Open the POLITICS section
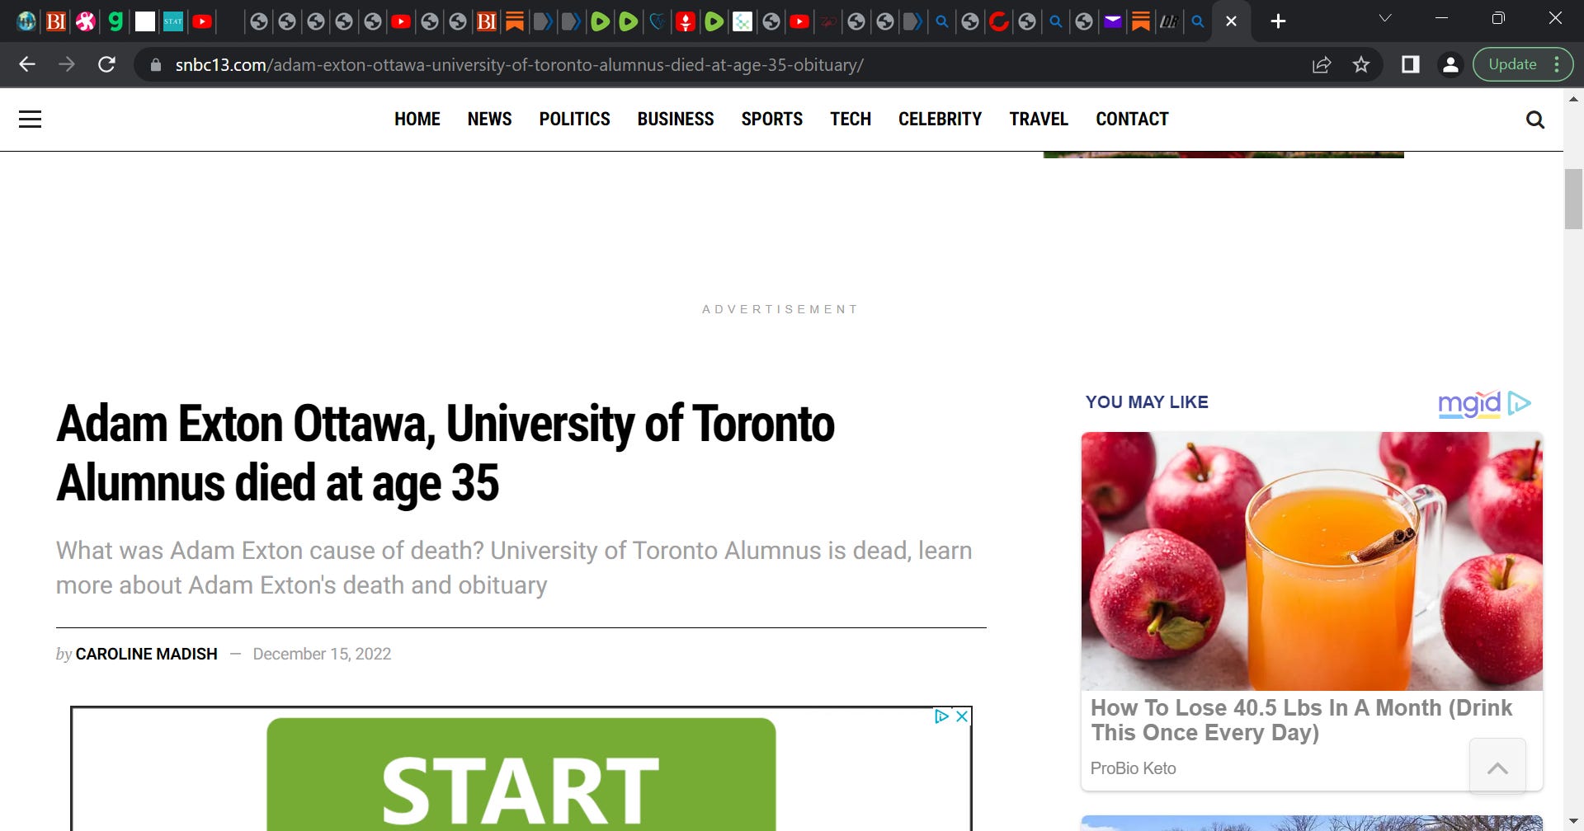 574,119
